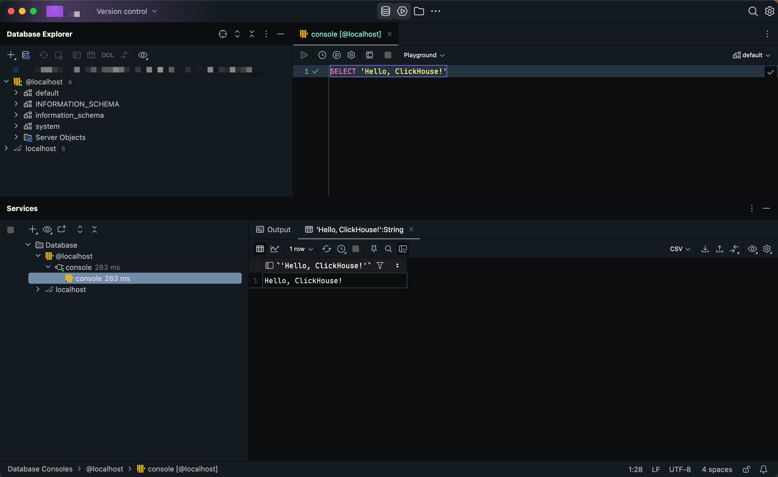
Task: Switch to the Output tab
Action: click(273, 230)
